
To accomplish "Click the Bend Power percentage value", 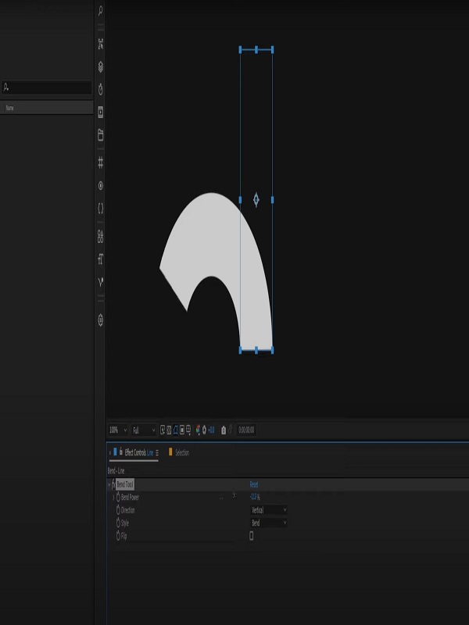I will tap(255, 497).
